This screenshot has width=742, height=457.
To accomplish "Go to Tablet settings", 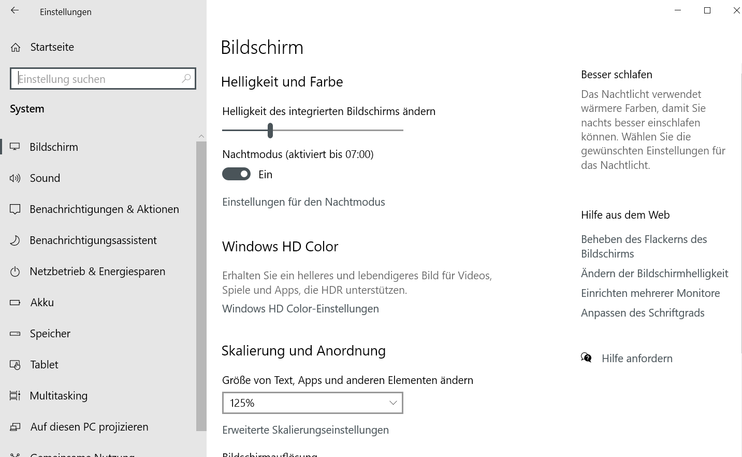I will tap(44, 365).
